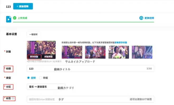Open the 封面模版 cover template option
This screenshot has height=105, width=174.
click(x=49, y=57)
